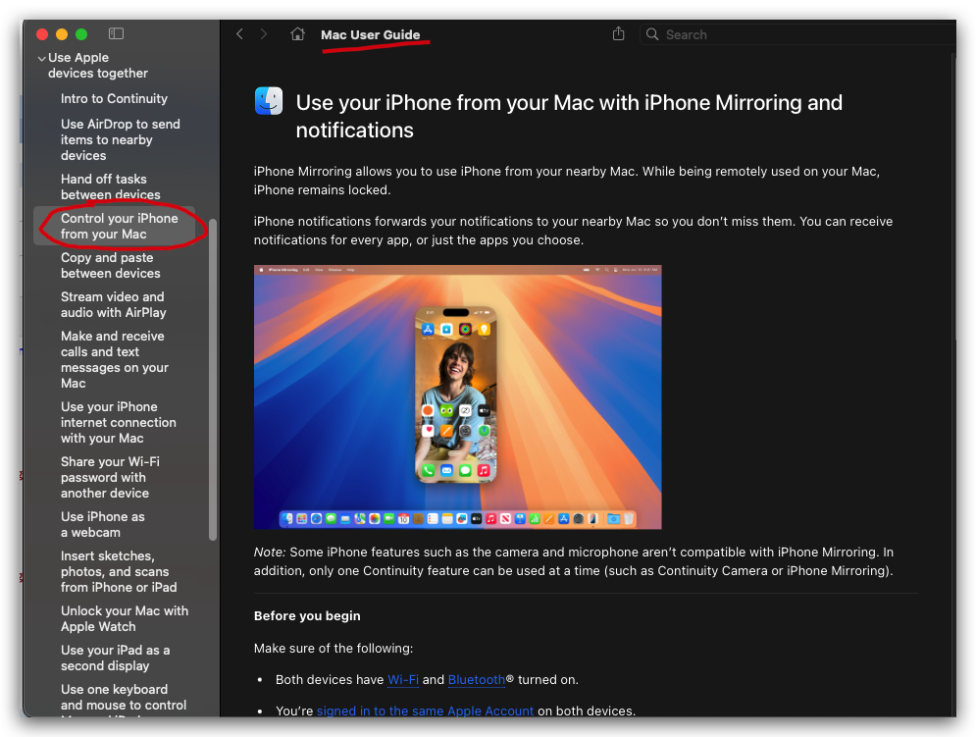Screen dimensions: 976x737
Task: Click the iPhone Mirroring screenshot image
Action: (x=457, y=396)
